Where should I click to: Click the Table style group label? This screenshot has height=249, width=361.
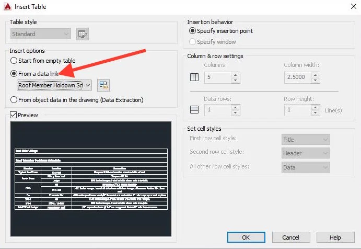(x=24, y=22)
